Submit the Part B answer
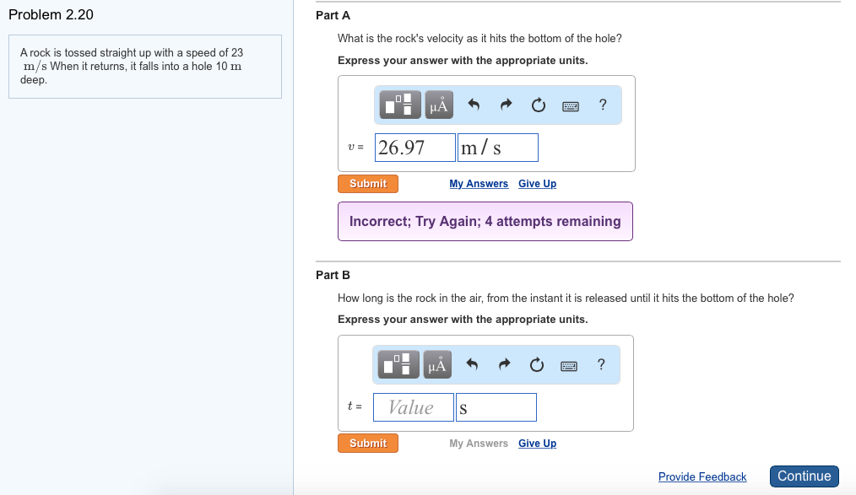Screen dimensions: 856x495 pyautogui.click(x=368, y=444)
